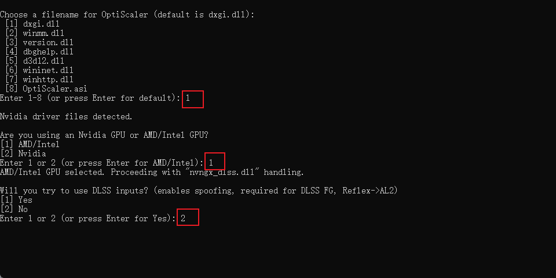This screenshot has width=556, height=278.
Task: Click the [5] d3d12.dll option
Action: pos(35,61)
